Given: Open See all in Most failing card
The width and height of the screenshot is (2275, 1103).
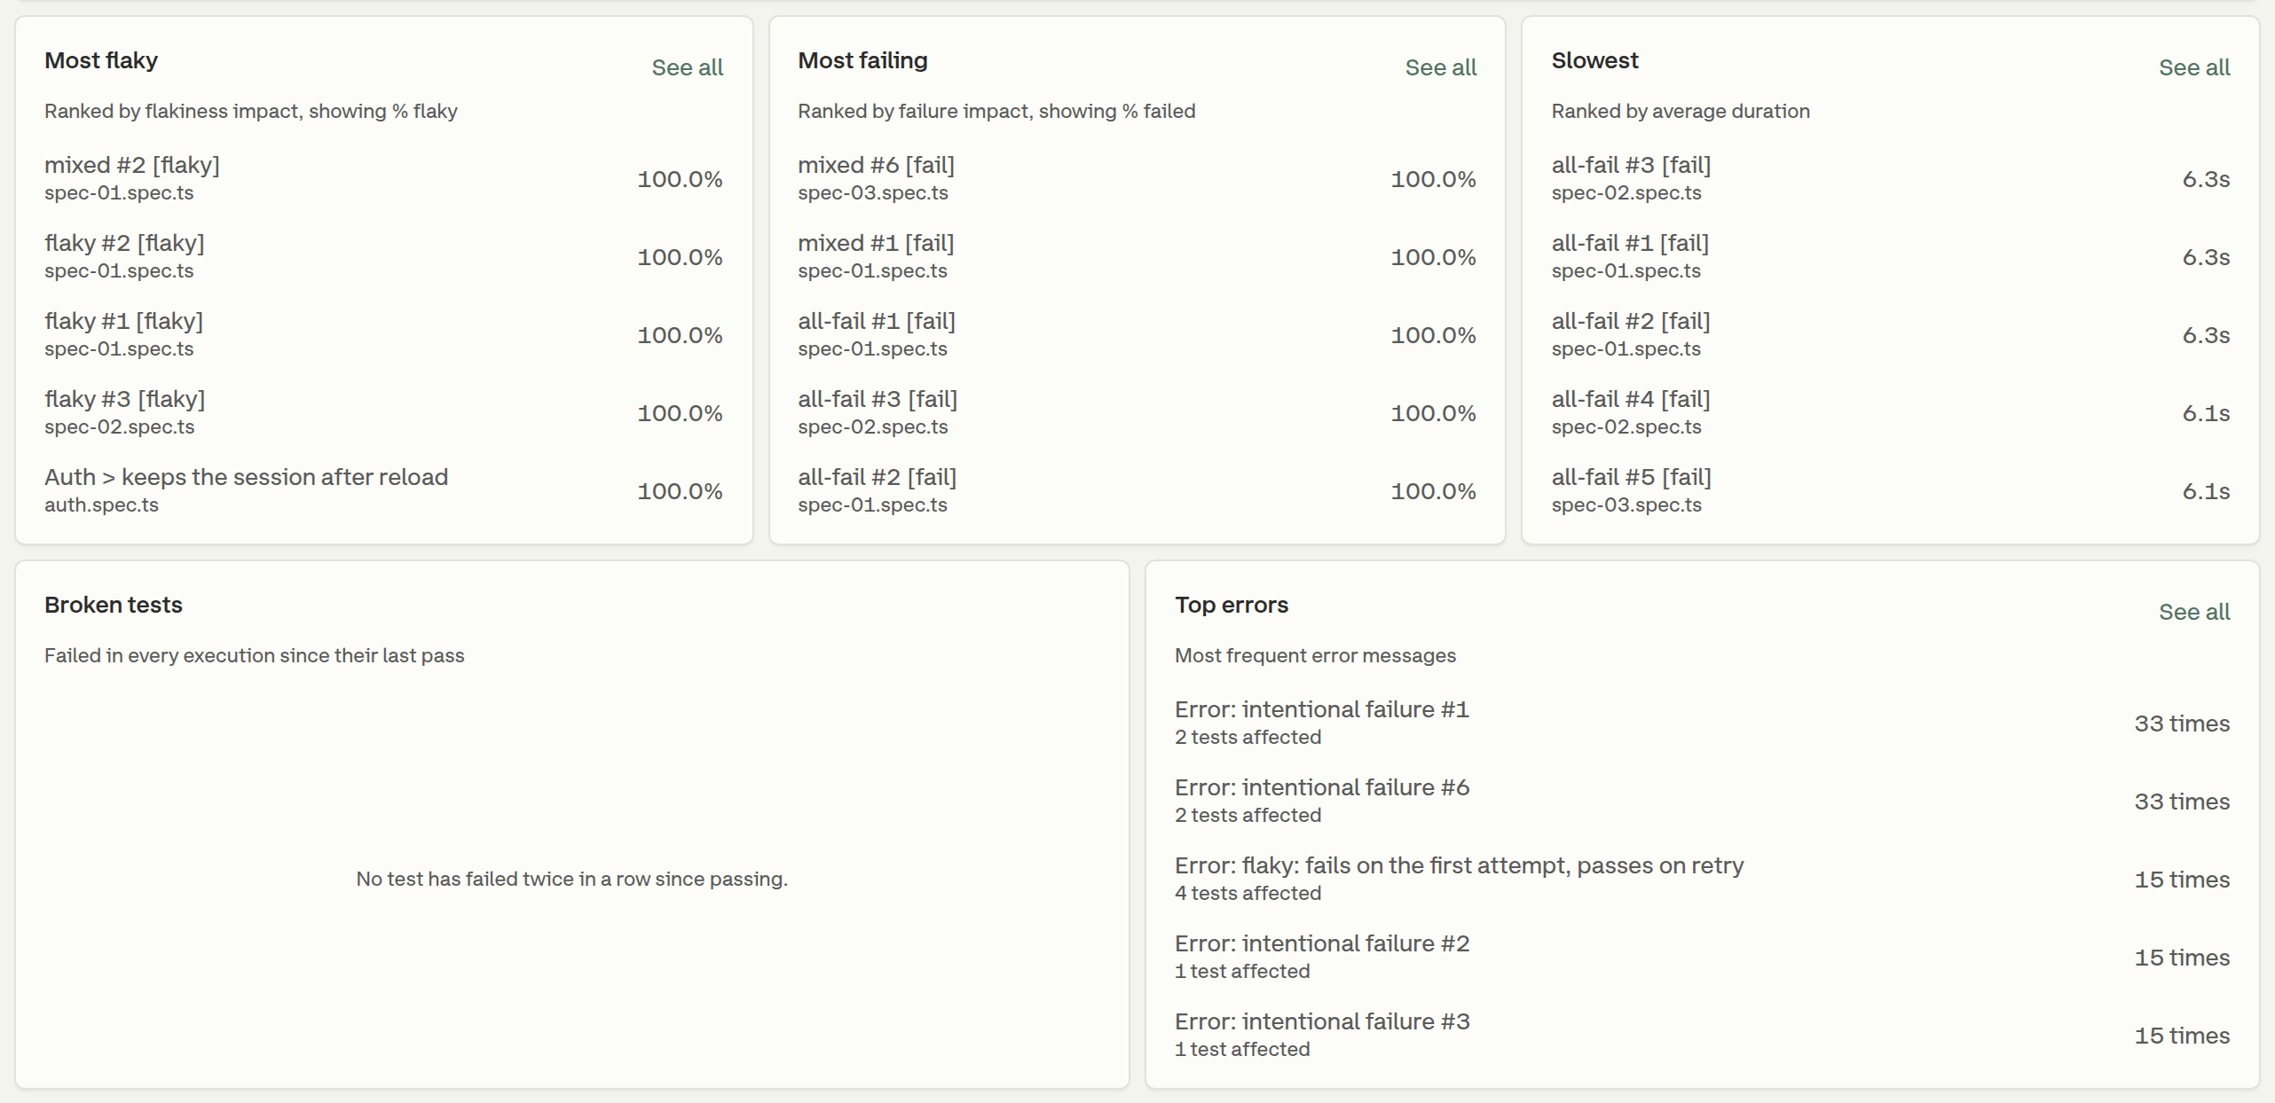Looking at the screenshot, I should 1440,67.
